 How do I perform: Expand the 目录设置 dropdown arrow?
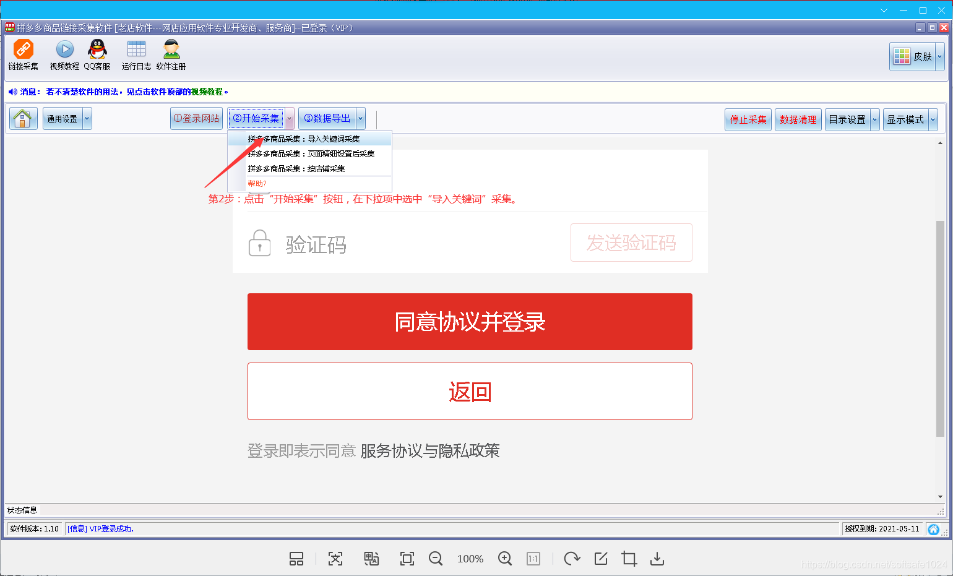click(x=875, y=119)
